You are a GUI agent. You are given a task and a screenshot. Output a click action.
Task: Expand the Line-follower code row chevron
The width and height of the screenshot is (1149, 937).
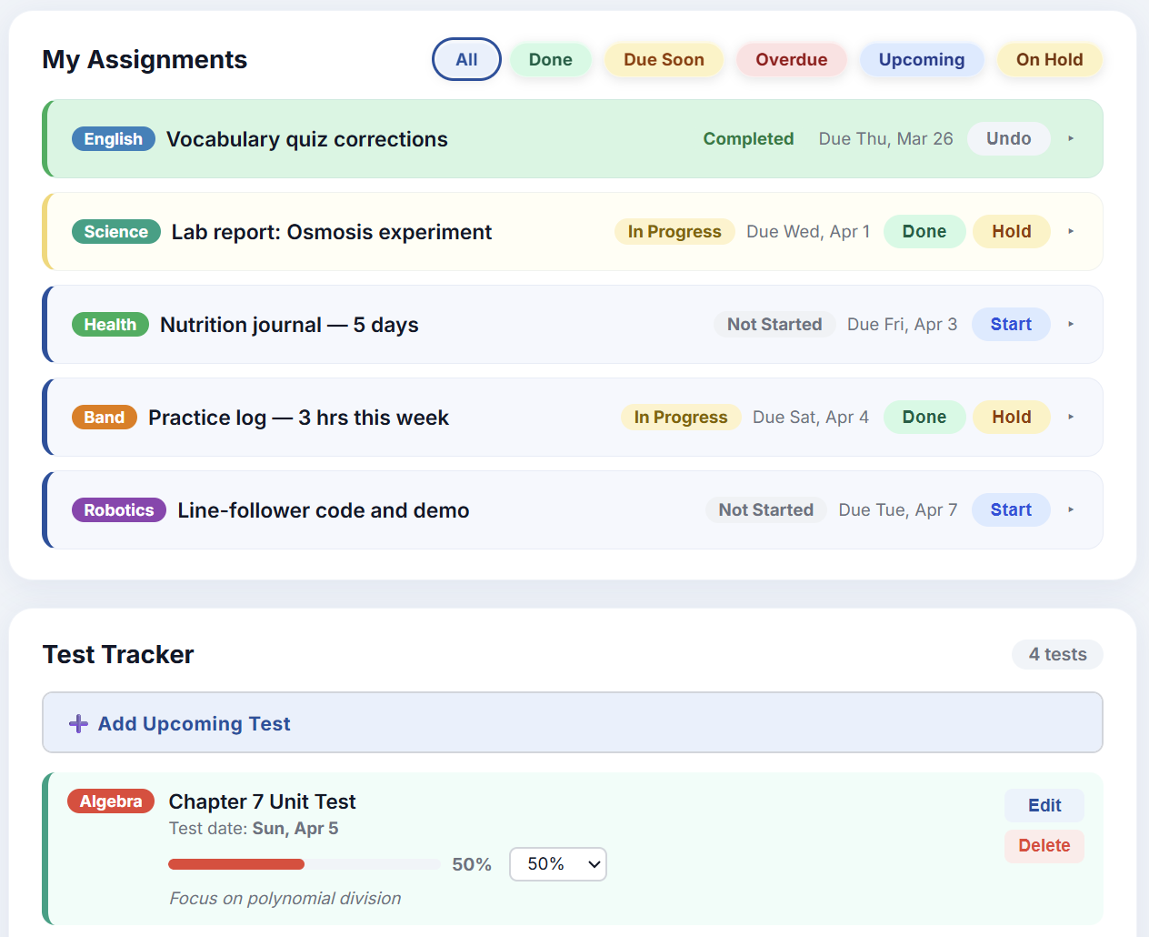[1071, 509]
